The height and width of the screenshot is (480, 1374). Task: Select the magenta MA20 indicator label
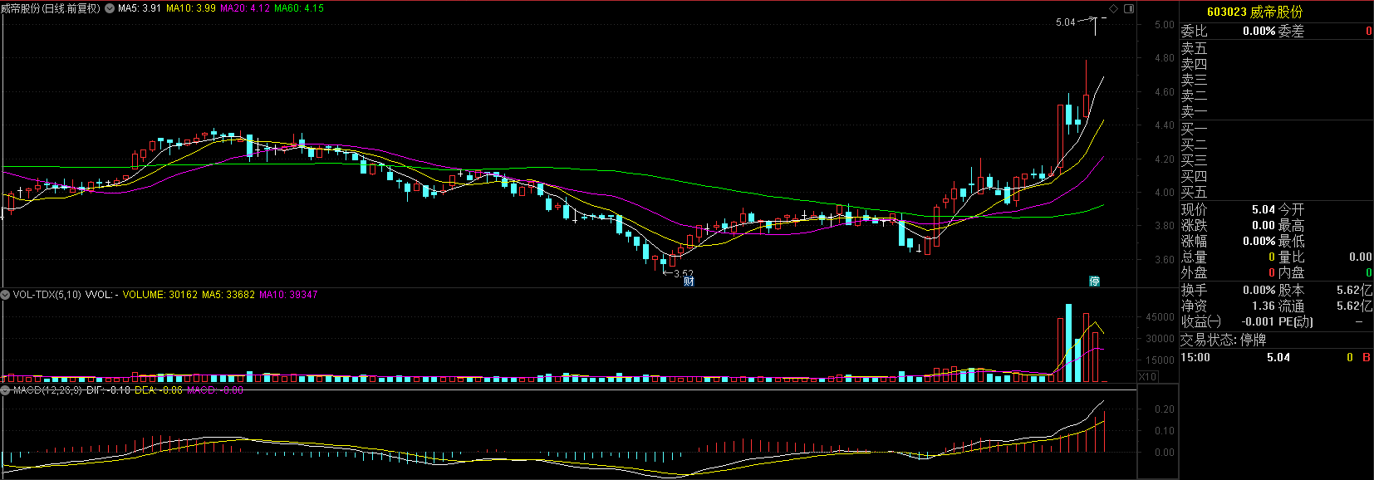[x=244, y=8]
